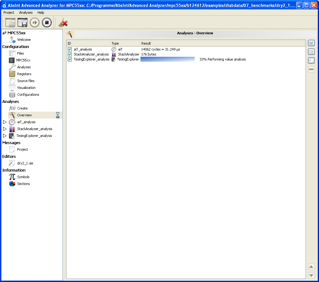Uncheck StackAnalyzer_analysis checkbox

point(70,54)
